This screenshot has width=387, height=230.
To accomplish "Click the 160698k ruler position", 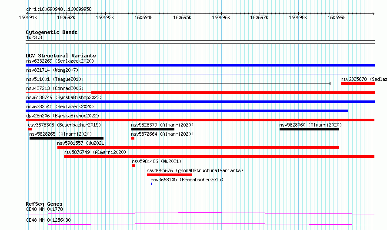I will (x=298, y=17).
